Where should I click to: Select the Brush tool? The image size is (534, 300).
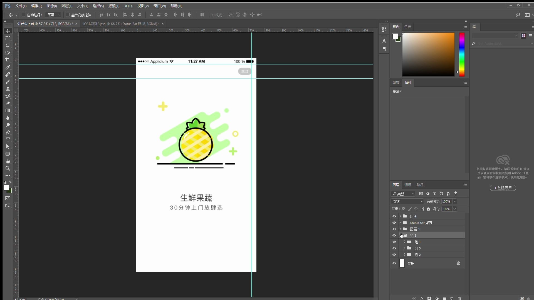click(8, 82)
